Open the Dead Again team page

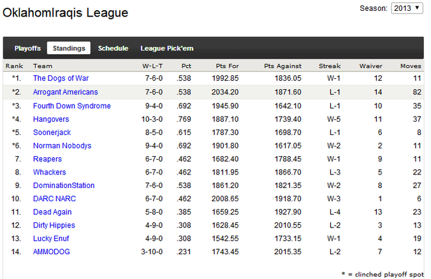tap(52, 212)
